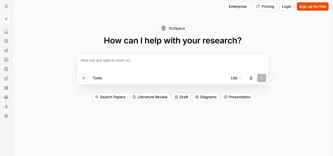The width and height of the screenshot is (333, 156).
Task: Click the lightning bolt icon in the sidebar
Action: (x=6, y=107)
